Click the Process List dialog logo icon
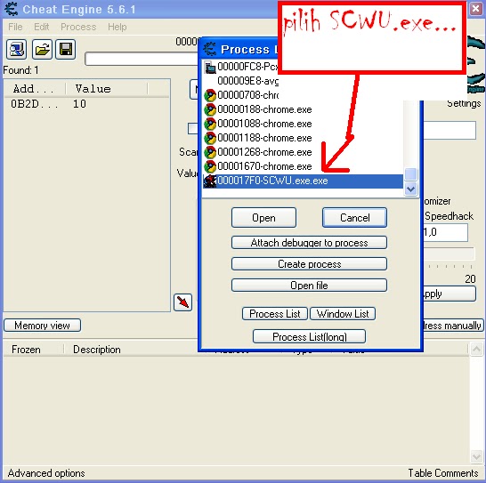This screenshot has height=483, width=486. click(x=210, y=49)
